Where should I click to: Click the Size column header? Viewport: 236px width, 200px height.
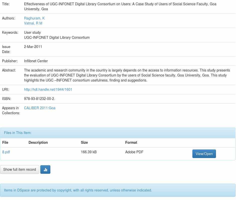click(x=84, y=142)
